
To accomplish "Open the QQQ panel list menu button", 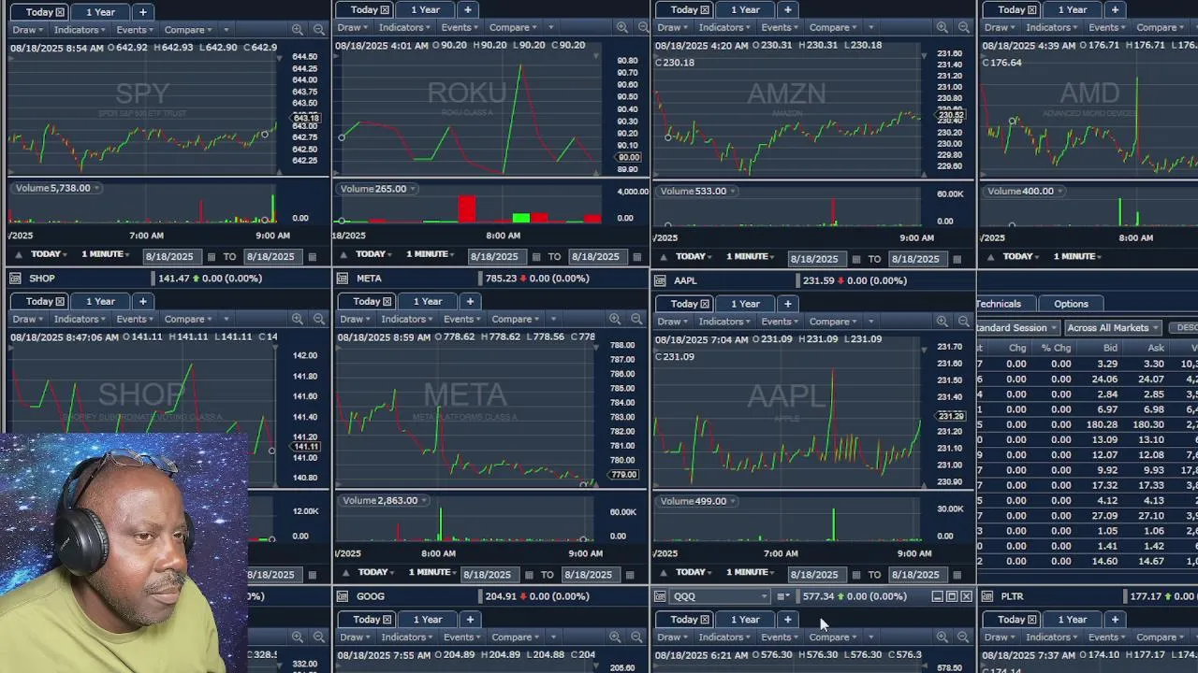I will coord(783,596).
